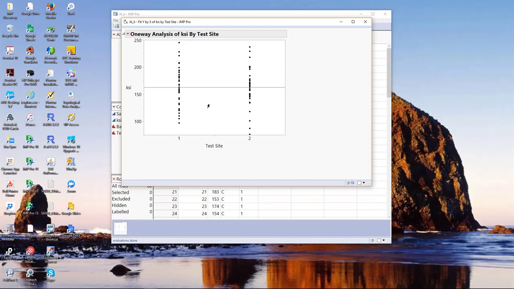
Task: Open Dropbox desktop shortcut
Action: (10, 208)
